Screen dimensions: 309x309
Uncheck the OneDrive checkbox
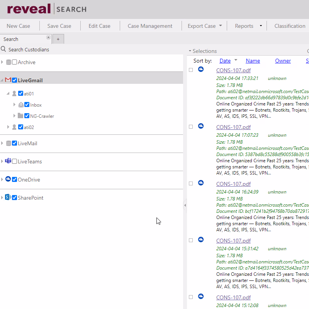point(14,180)
